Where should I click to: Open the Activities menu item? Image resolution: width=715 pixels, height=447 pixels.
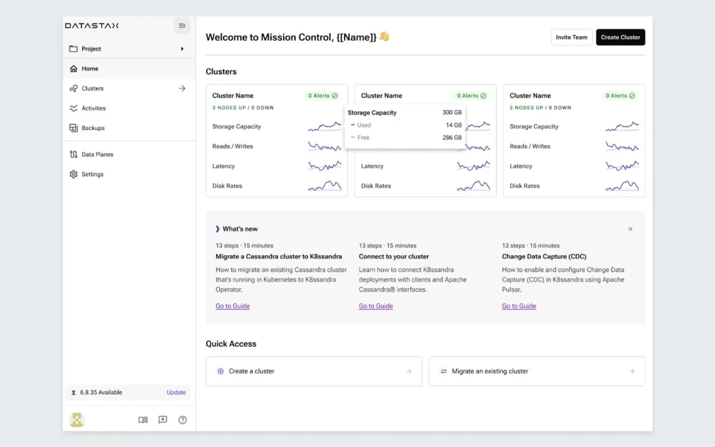pos(129,108)
